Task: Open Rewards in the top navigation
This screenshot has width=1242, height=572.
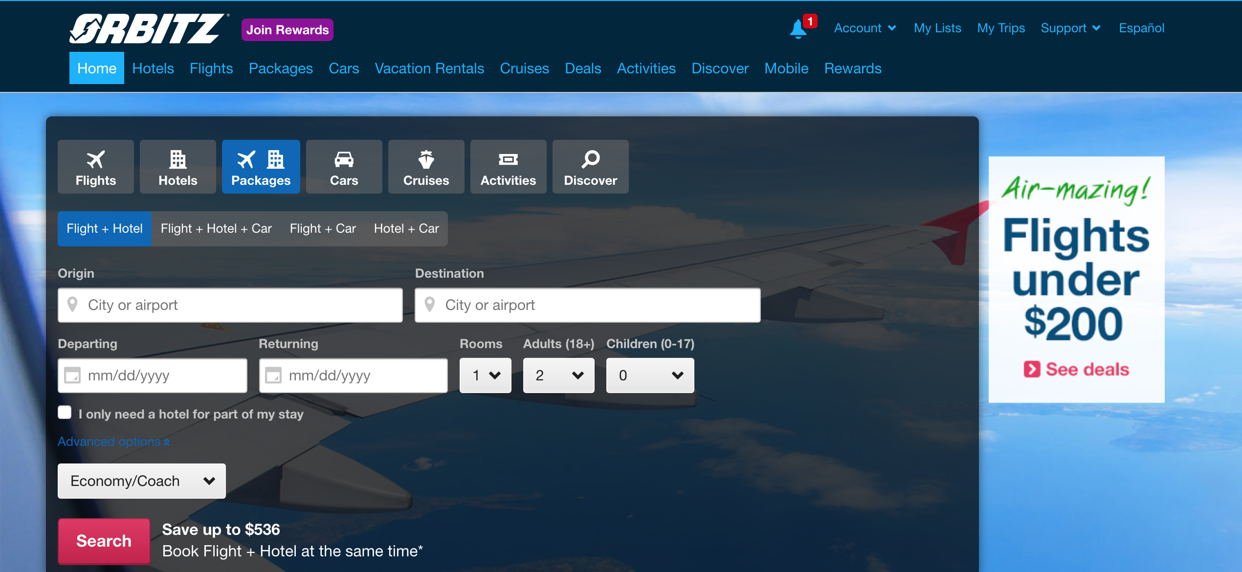Action: click(x=853, y=68)
